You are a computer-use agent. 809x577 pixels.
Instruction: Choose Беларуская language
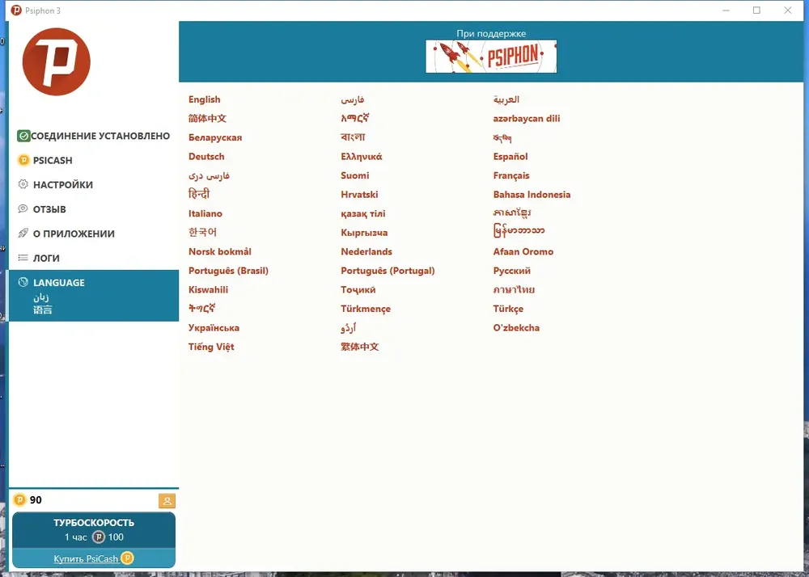tap(215, 137)
